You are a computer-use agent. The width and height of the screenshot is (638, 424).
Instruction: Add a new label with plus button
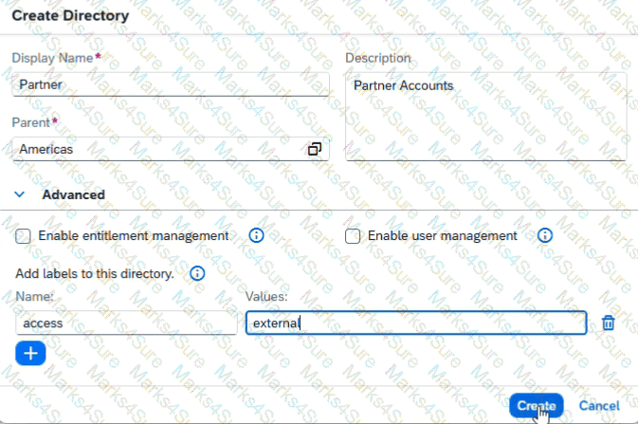coord(30,353)
